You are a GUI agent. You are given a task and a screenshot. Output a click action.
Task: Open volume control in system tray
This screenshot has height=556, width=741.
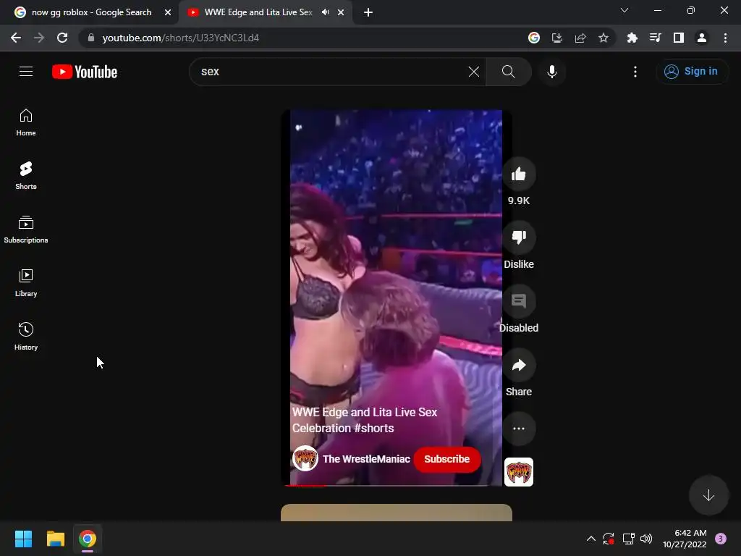click(646, 539)
